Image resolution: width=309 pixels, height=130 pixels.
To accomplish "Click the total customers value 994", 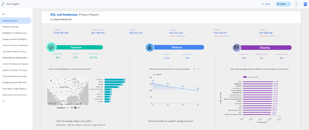I will 58,58.
